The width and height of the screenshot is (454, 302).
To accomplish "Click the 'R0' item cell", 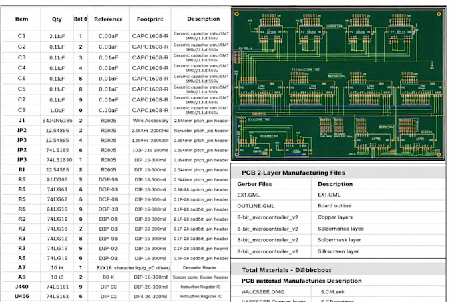I will click(x=22, y=219).
